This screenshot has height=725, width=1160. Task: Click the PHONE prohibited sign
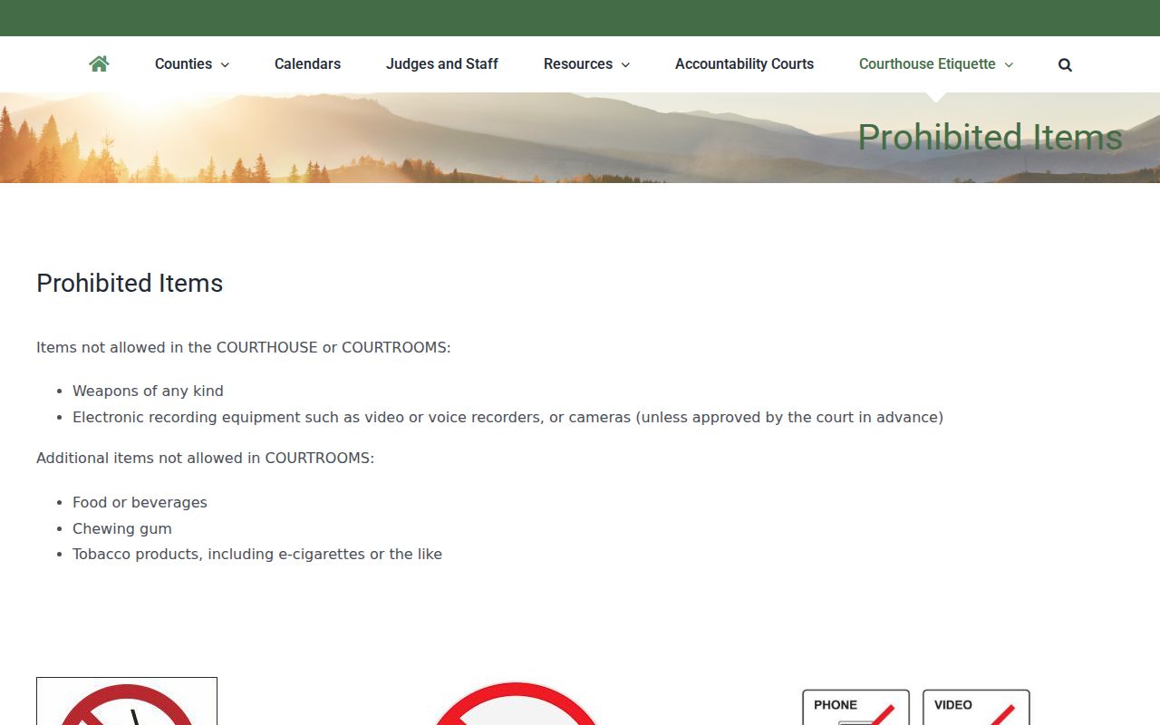855,707
